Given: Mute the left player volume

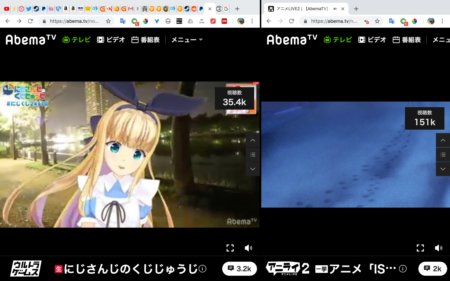Looking at the screenshot, I should click(x=248, y=248).
